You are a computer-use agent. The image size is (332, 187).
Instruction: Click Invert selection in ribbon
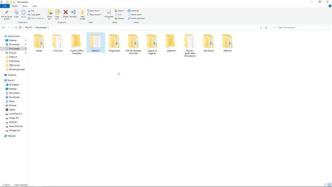point(136,18)
